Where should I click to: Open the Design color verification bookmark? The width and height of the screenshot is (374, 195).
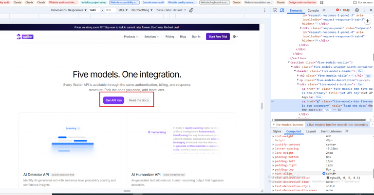coord(302,2)
